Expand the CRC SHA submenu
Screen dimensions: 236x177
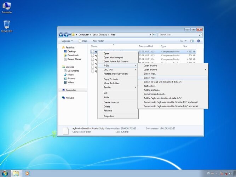pos(136,70)
